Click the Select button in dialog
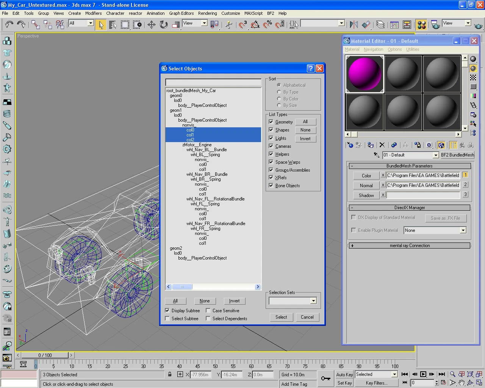Viewport: 485px width, 388px height. (x=281, y=317)
